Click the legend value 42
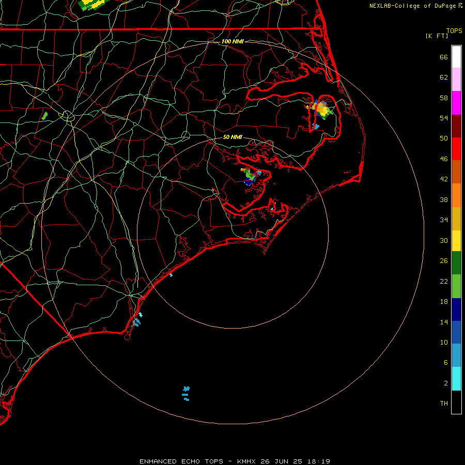Image resolution: width=465 pixels, height=465 pixels. (x=444, y=179)
